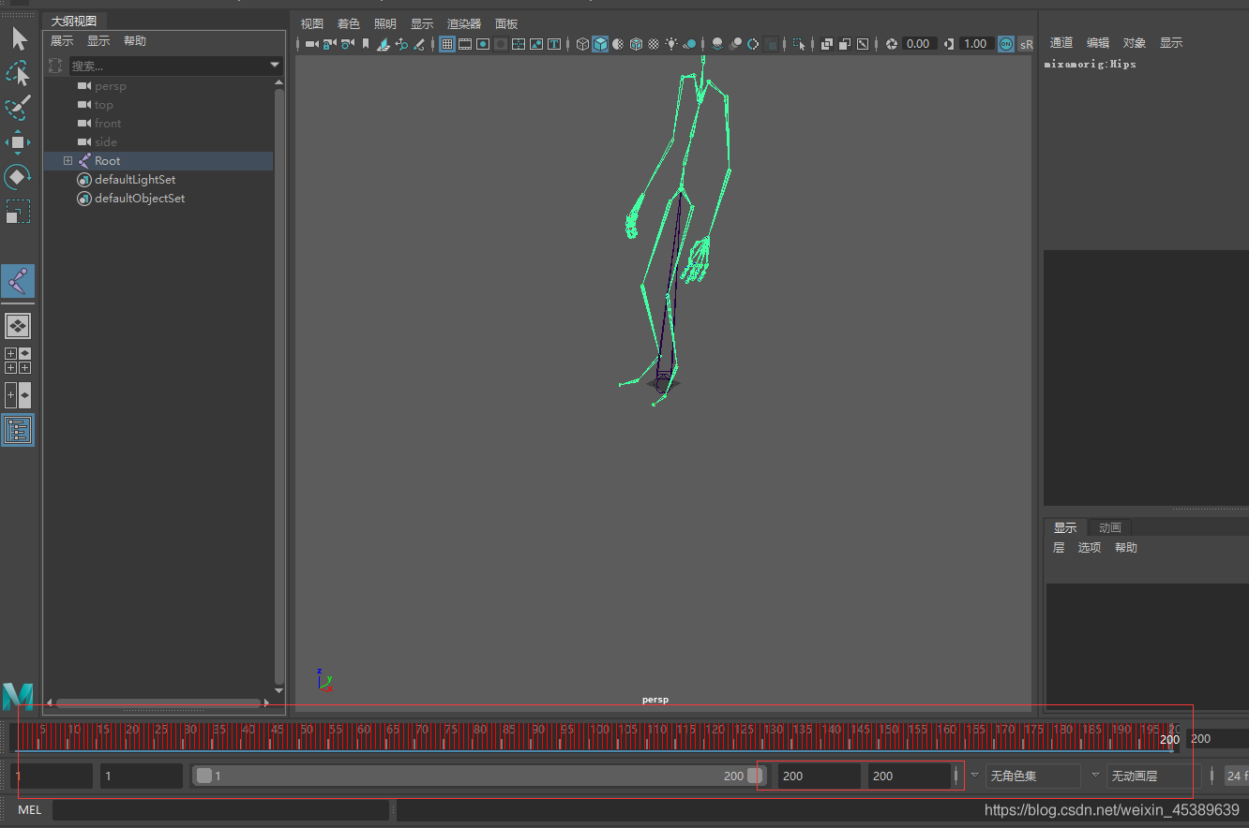Choose the Move tool
Viewport: 1249px width, 828px height.
[x=18, y=142]
